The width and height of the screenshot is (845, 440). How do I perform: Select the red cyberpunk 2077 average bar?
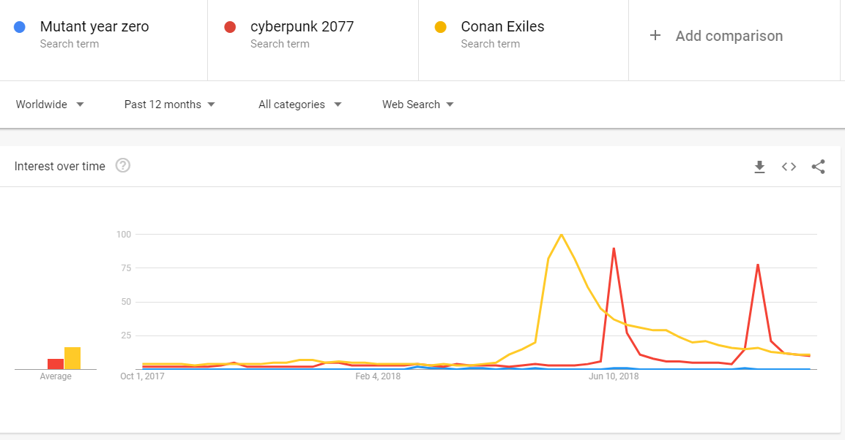pos(56,364)
